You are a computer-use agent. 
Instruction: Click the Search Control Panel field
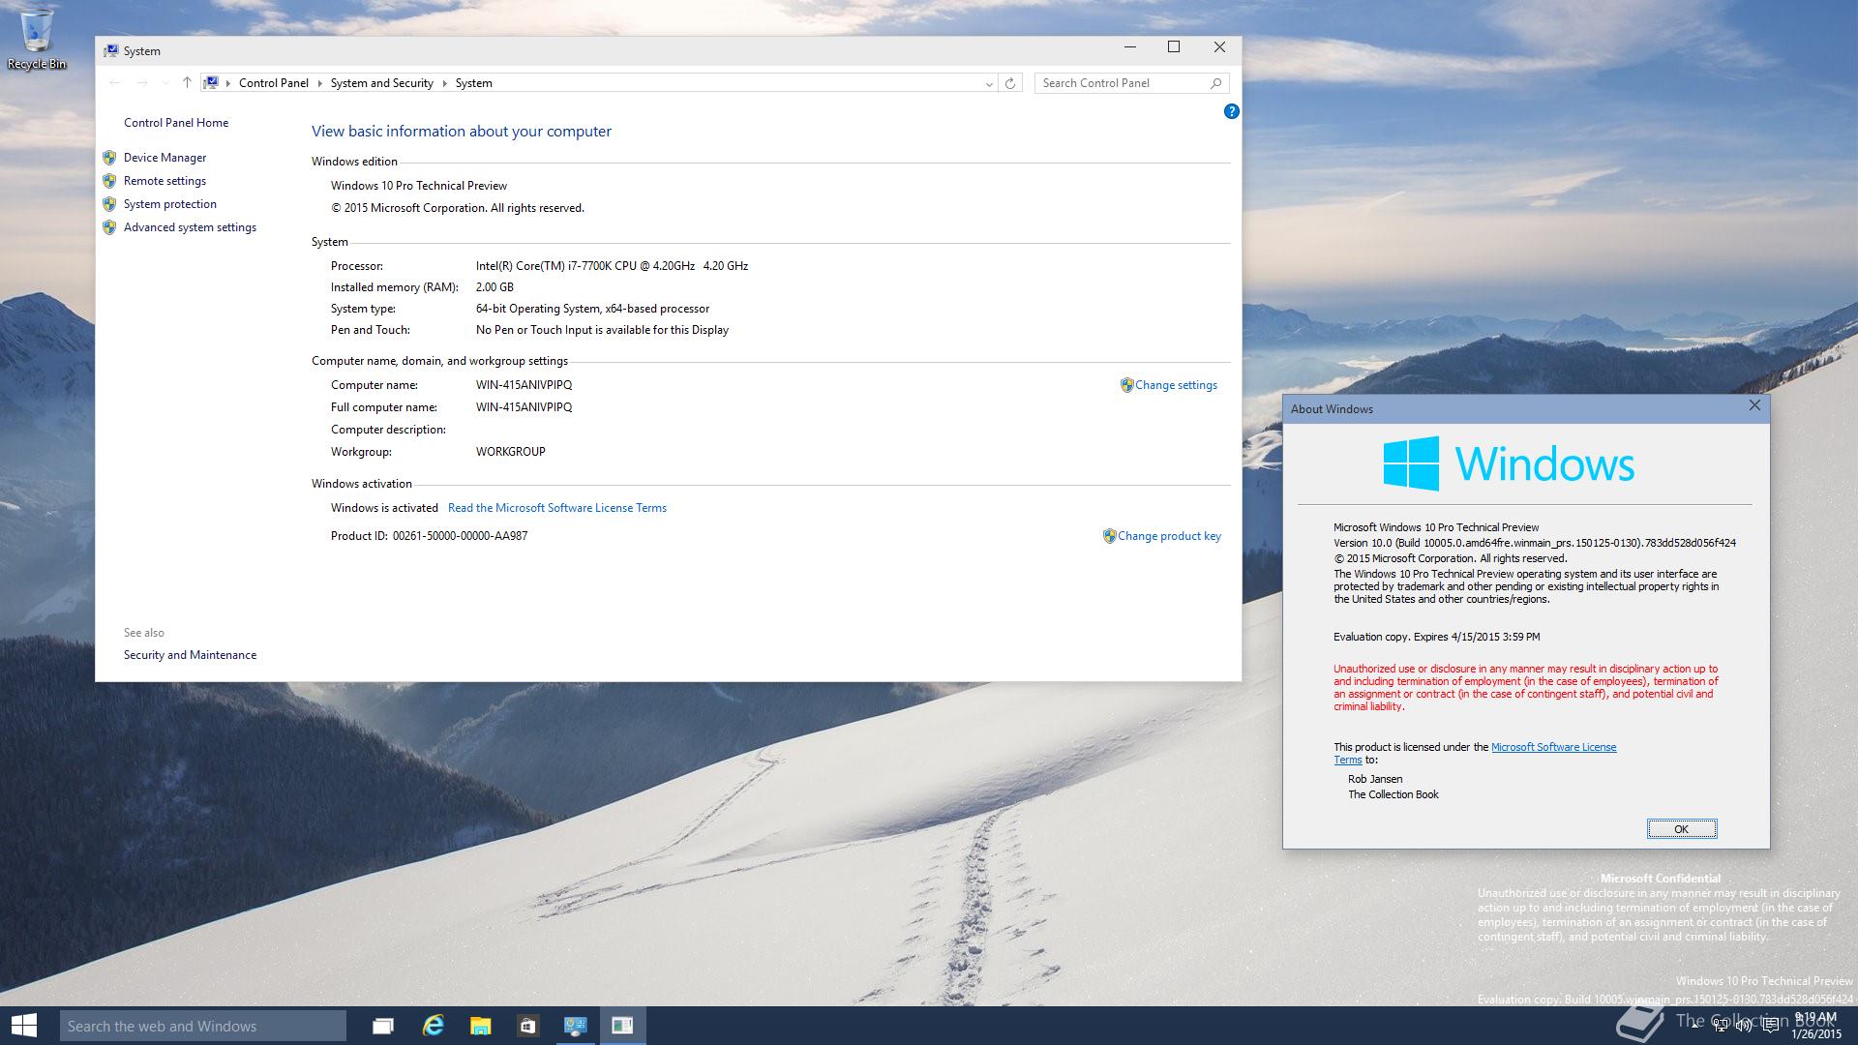tap(1123, 83)
